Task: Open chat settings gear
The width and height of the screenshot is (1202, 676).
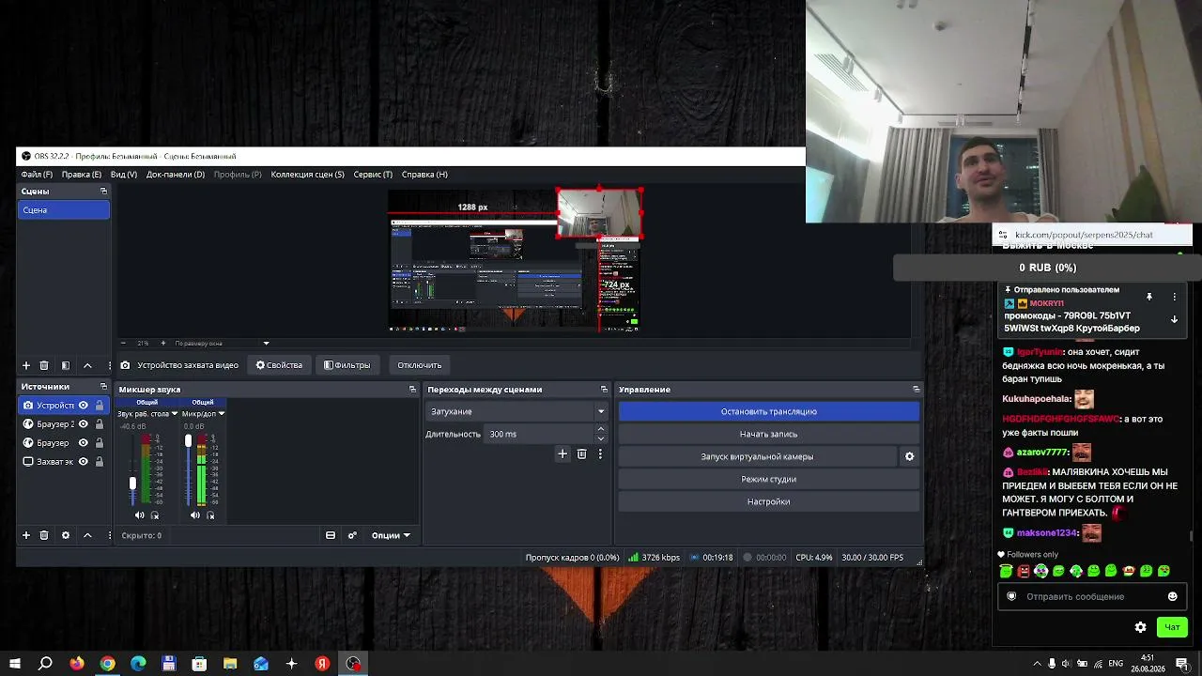Action: click(x=1140, y=627)
